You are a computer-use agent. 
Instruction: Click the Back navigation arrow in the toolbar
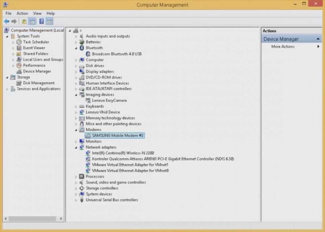[6, 21]
